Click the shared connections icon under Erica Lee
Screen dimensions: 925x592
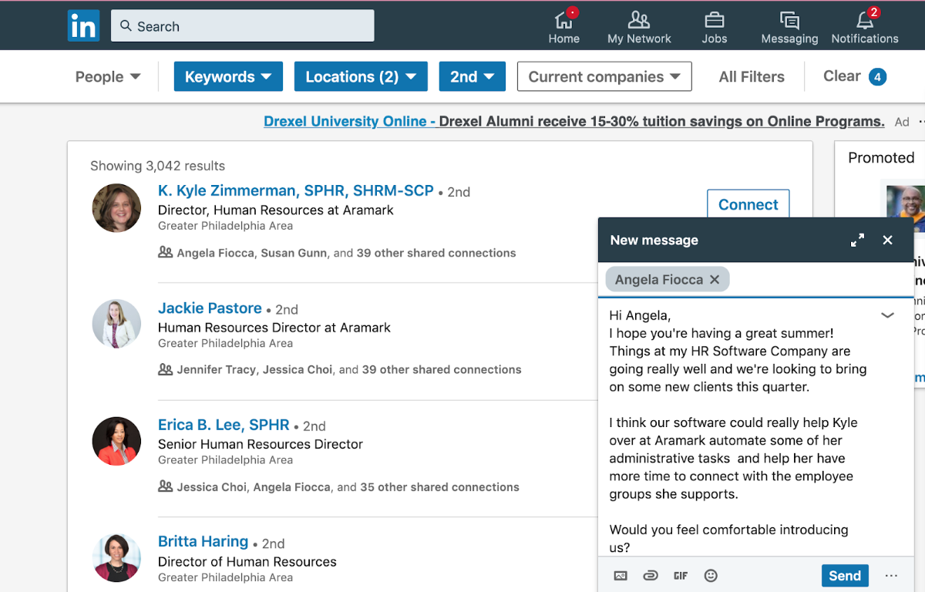165,486
